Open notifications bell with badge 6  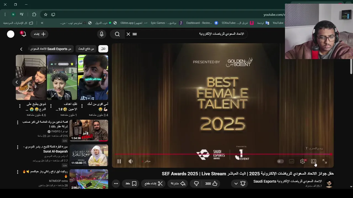coord(23,34)
